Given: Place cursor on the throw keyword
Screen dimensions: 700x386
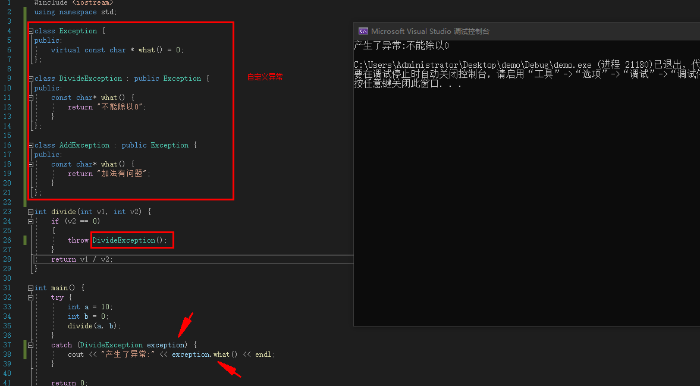Looking at the screenshot, I should tap(78, 240).
